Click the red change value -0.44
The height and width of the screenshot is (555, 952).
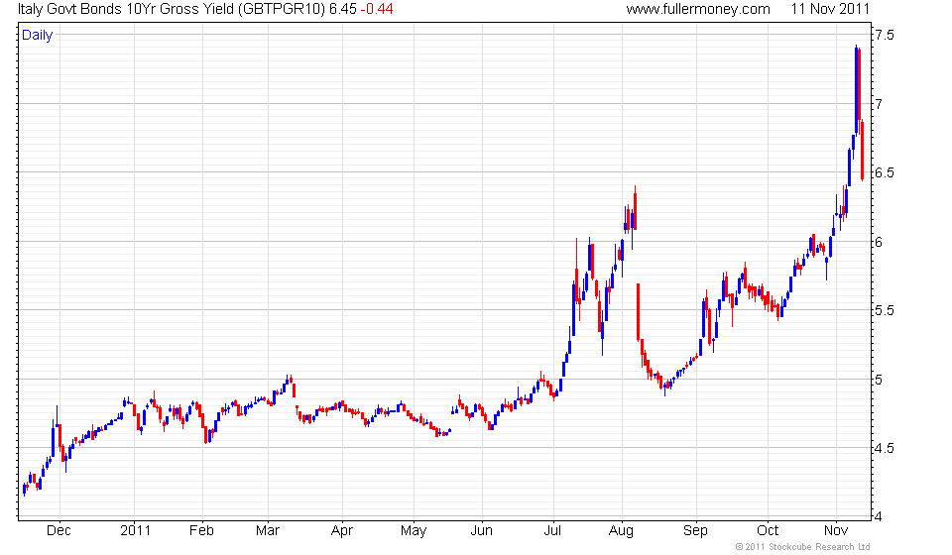(x=377, y=9)
